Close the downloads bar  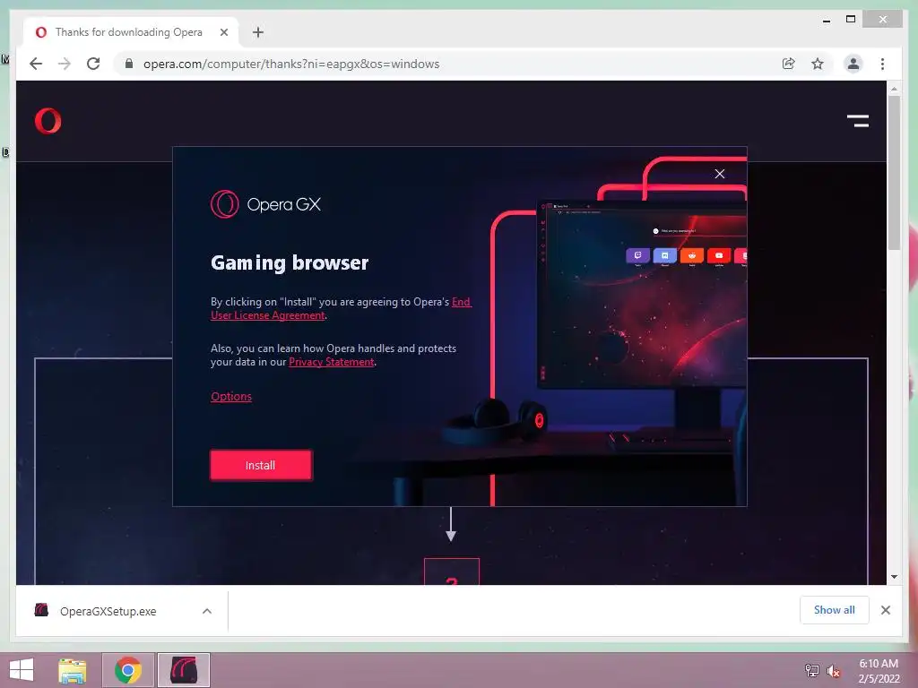885,610
